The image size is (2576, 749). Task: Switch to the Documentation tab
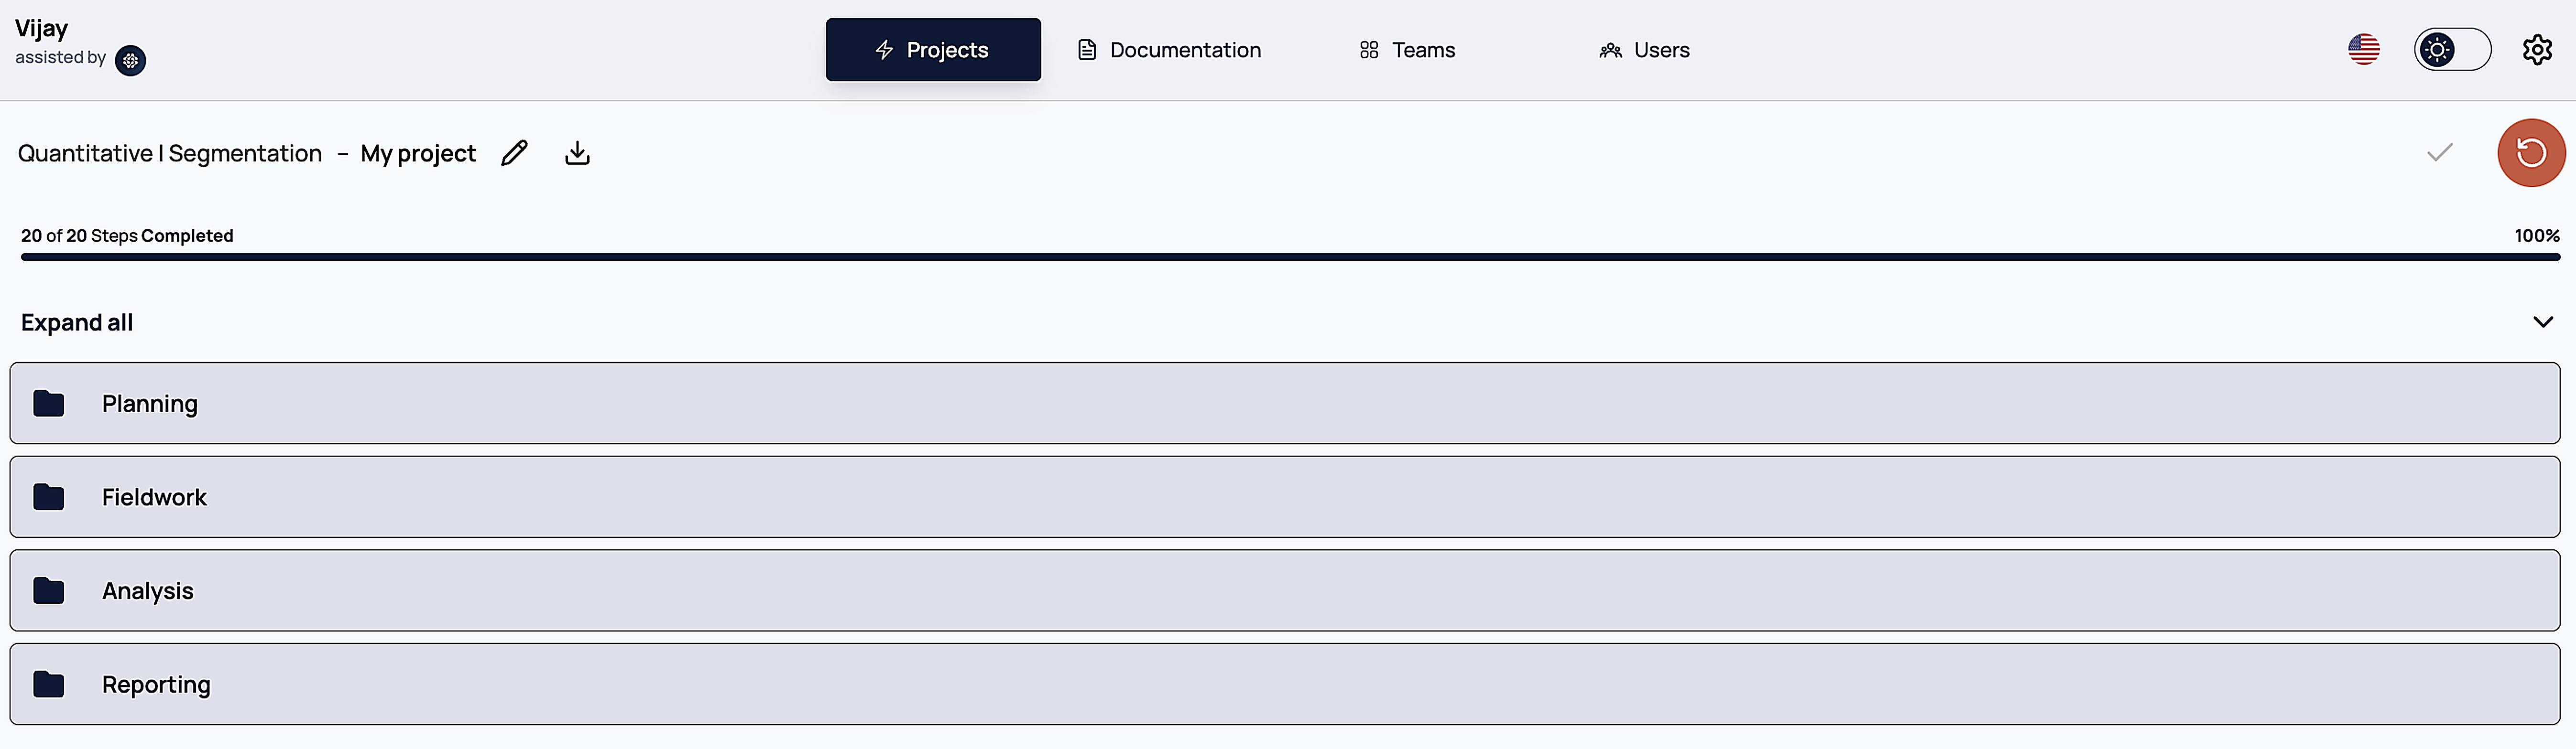point(1169,50)
